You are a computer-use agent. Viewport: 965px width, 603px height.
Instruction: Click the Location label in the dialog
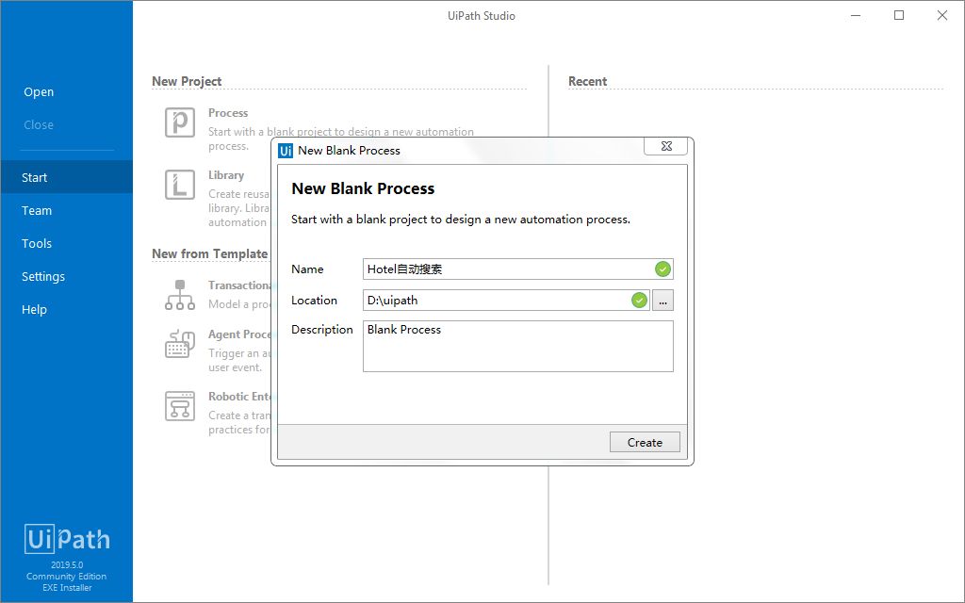tap(314, 301)
